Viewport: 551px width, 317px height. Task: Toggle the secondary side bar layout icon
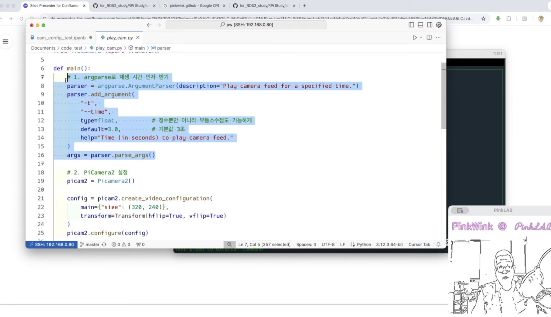tap(430, 25)
